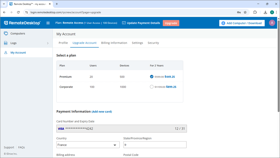Click the Corporate price $899.25
This screenshot has height=158, width=280.
click(171, 87)
